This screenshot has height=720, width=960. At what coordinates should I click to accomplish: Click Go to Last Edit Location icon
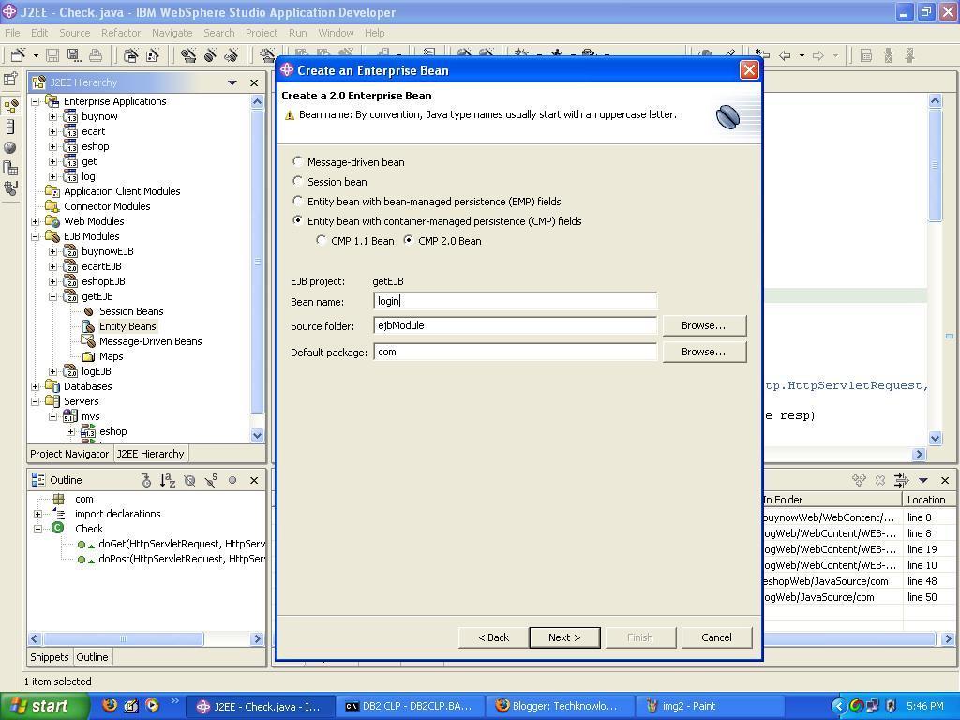(x=762, y=55)
